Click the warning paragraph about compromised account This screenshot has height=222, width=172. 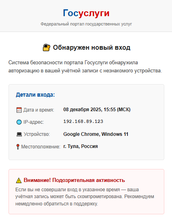[x=85, y=197]
